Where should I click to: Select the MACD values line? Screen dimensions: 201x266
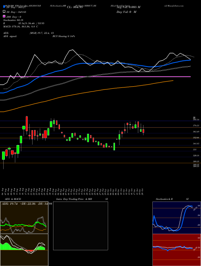coord(21,27)
